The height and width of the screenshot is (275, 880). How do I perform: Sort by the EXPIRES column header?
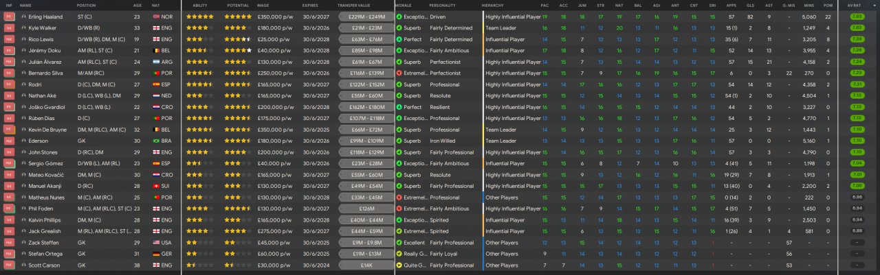click(310, 5)
